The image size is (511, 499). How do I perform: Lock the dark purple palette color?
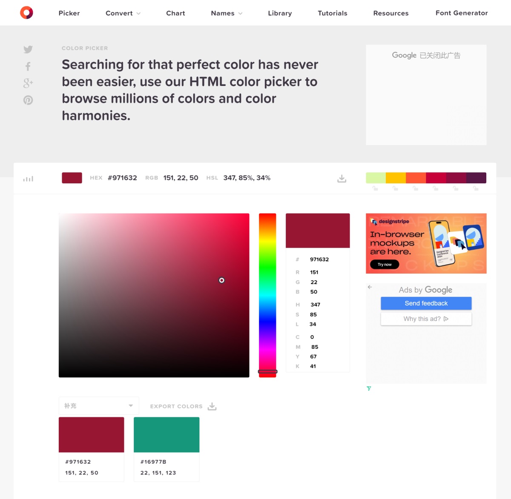pos(476,188)
